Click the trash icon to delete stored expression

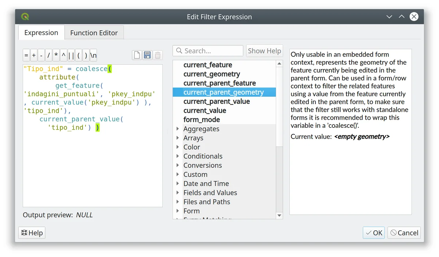(158, 55)
